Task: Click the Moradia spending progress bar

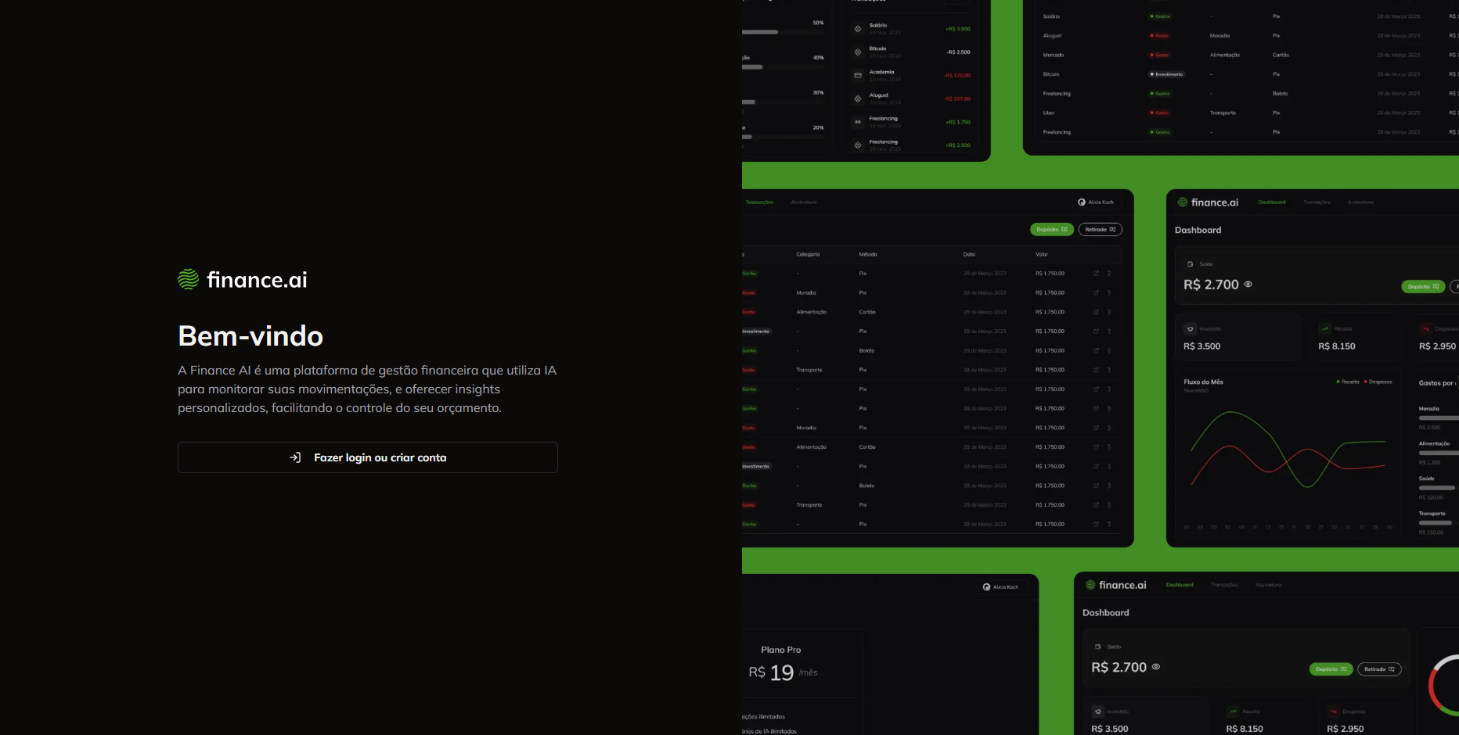Action: point(1438,418)
